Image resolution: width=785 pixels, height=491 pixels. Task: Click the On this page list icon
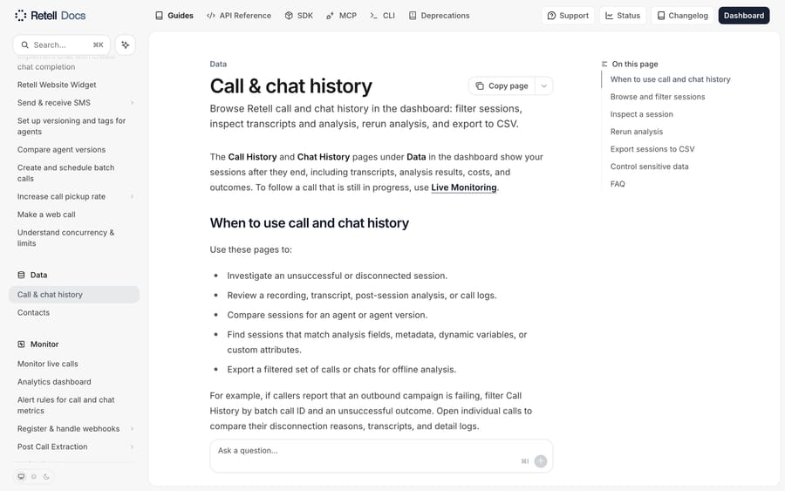click(604, 64)
